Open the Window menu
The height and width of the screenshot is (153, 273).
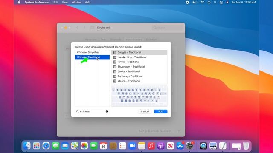point(76,2)
